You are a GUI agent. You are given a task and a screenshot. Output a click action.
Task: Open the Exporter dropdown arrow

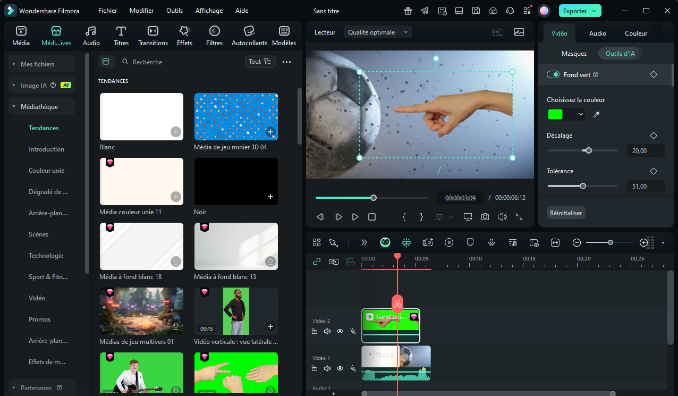point(595,11)
